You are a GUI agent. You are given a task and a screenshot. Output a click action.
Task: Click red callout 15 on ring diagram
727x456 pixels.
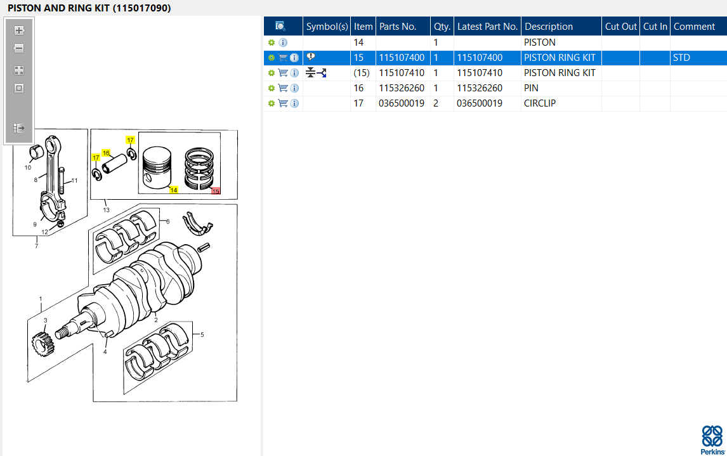[216, 192]
